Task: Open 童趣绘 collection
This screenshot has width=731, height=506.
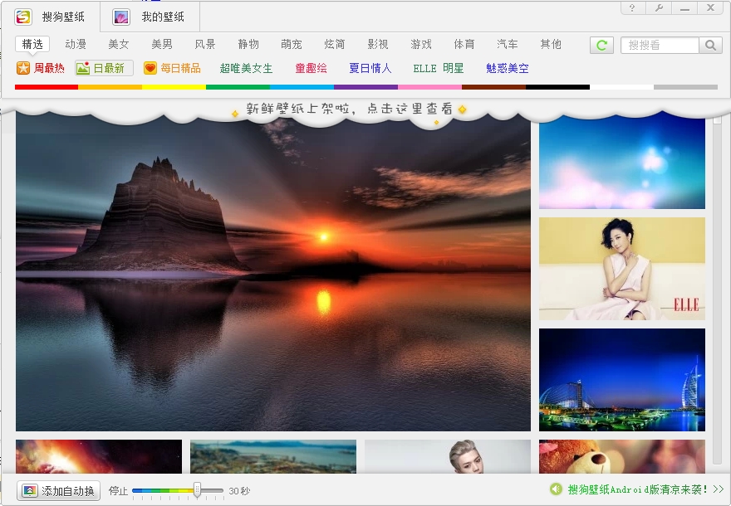Action: pos(311,68)
